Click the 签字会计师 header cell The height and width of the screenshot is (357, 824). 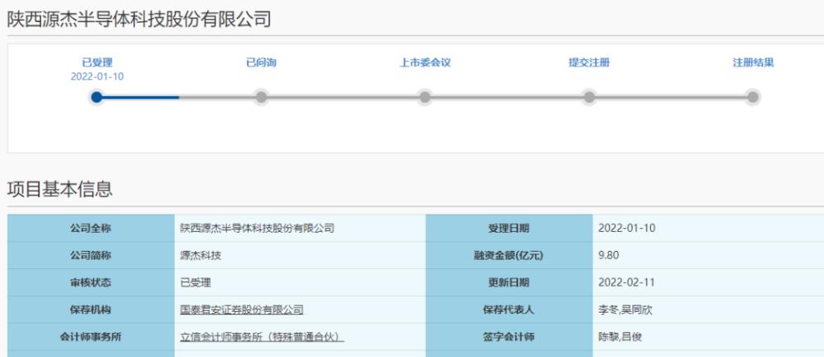508,337
